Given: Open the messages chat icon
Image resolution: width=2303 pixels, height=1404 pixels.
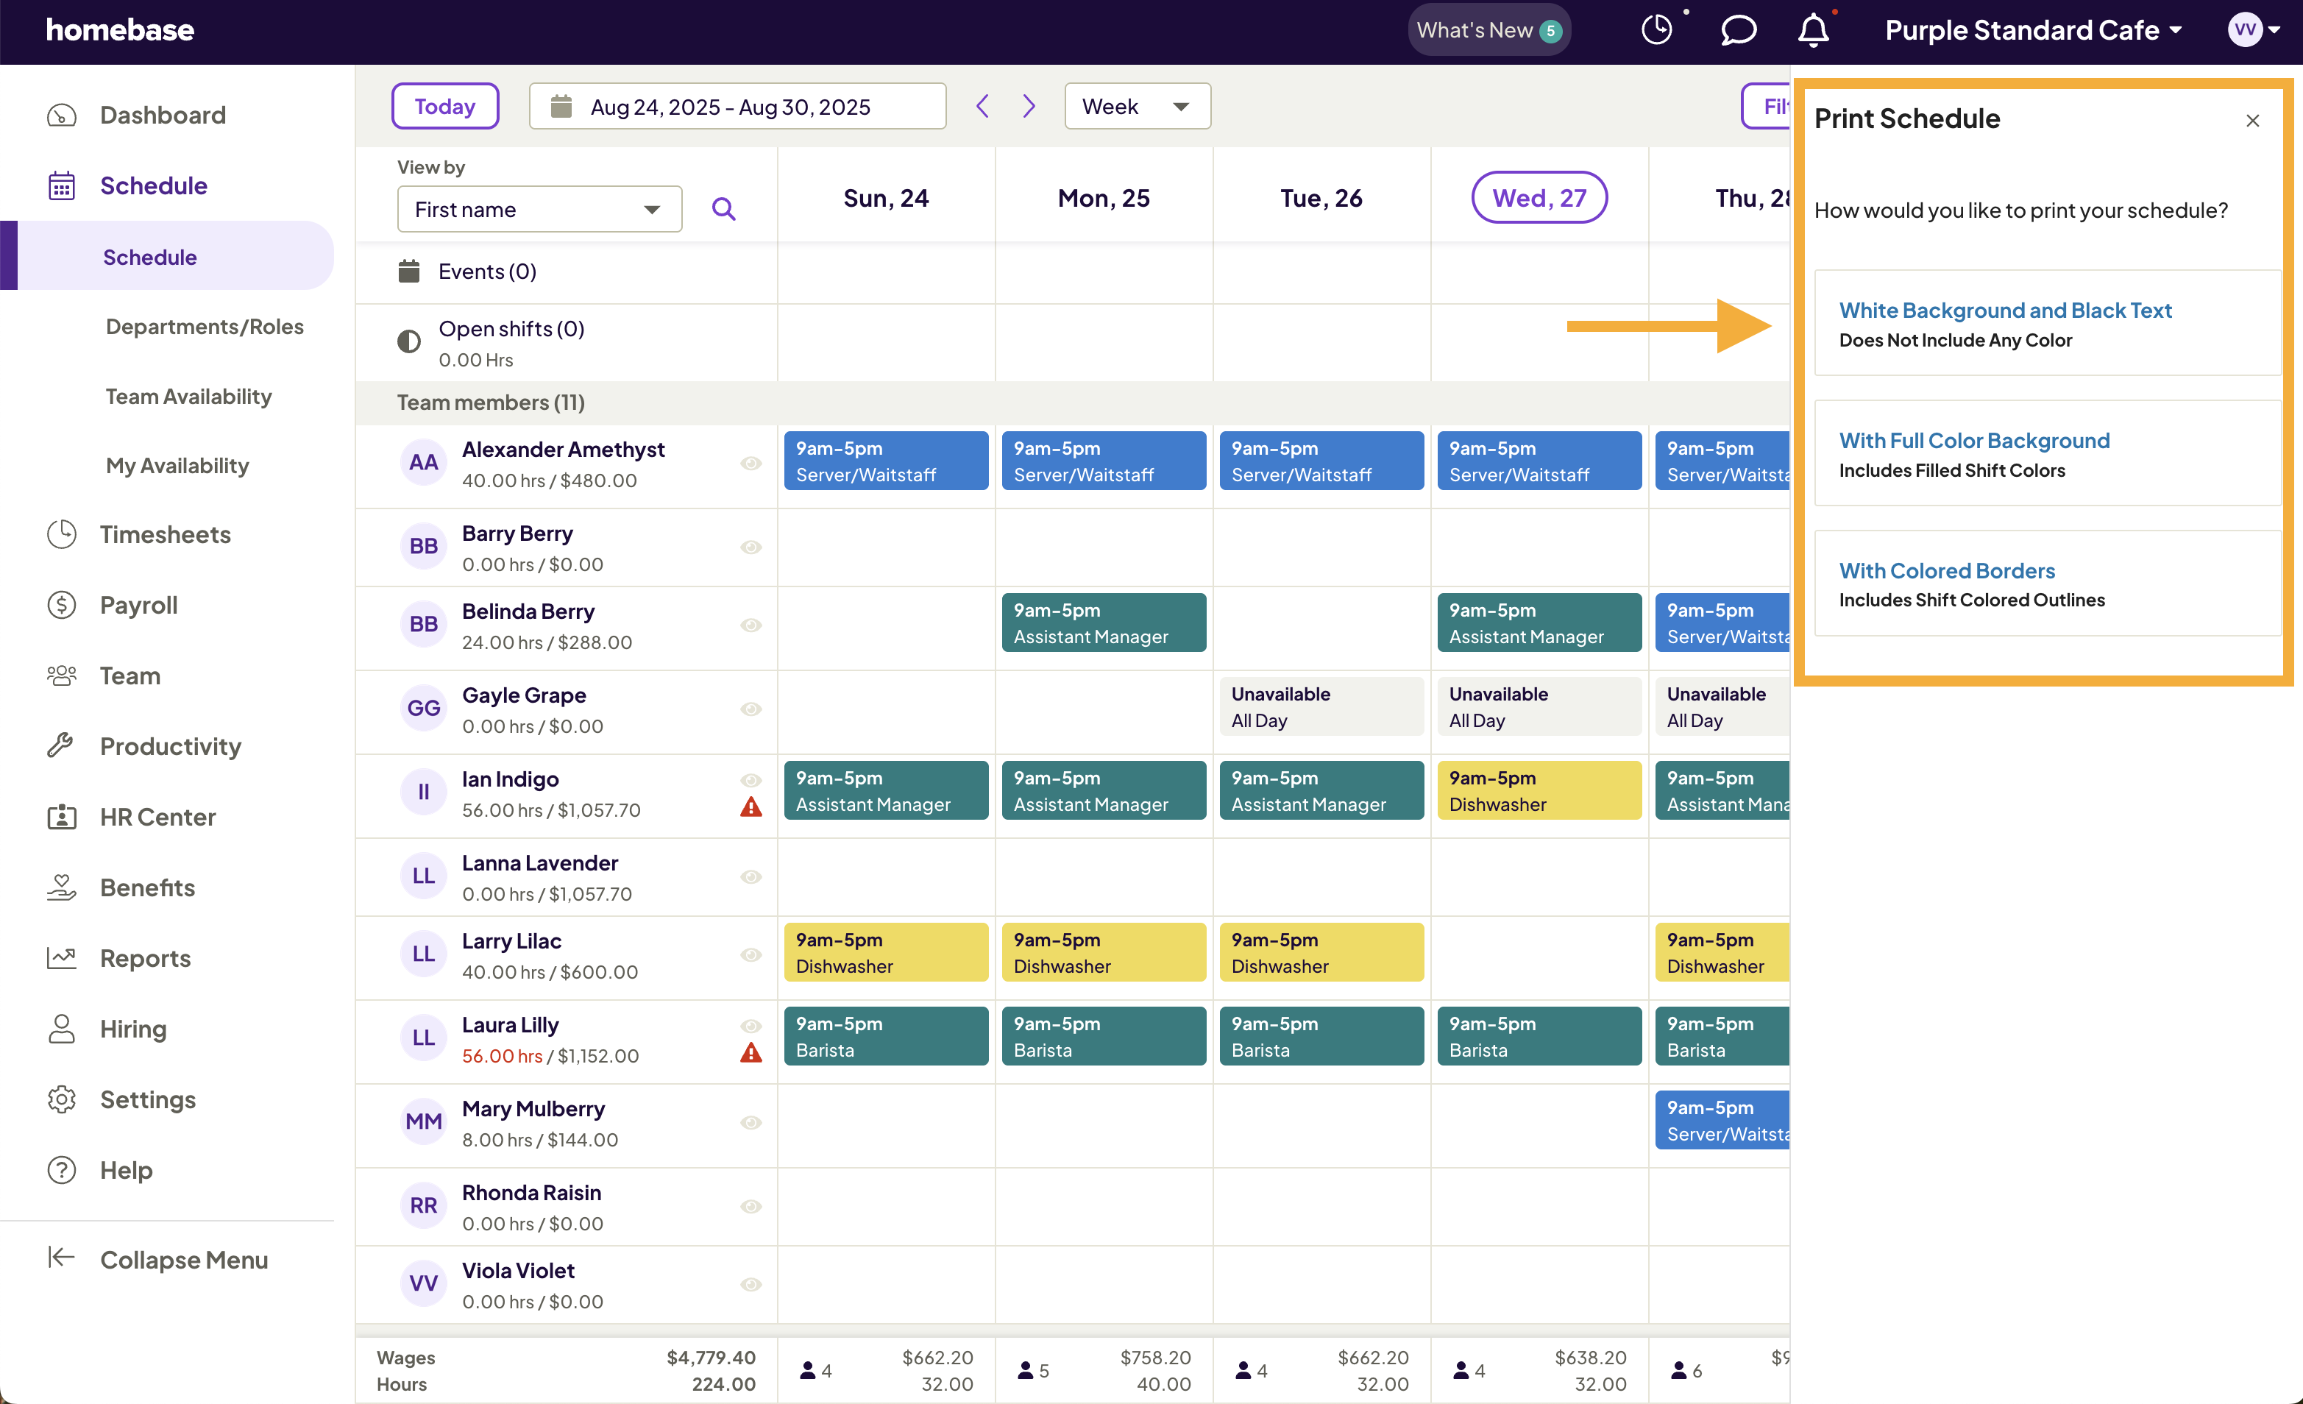Looking at the screenshot, I should tap(1737, 29).
